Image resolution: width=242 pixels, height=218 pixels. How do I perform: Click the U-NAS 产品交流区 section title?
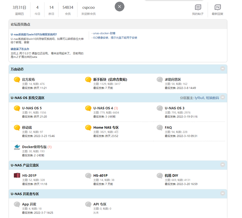point(25,165)
